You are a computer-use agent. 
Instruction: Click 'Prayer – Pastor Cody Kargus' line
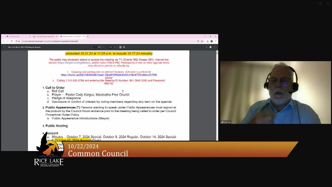click(91, 95)
